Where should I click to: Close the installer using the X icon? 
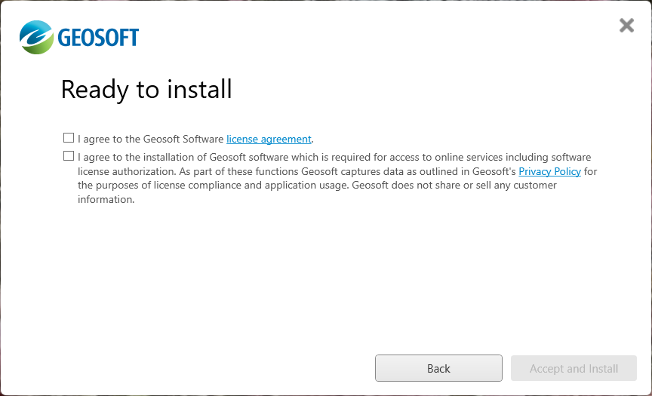(x=626, y=26)
